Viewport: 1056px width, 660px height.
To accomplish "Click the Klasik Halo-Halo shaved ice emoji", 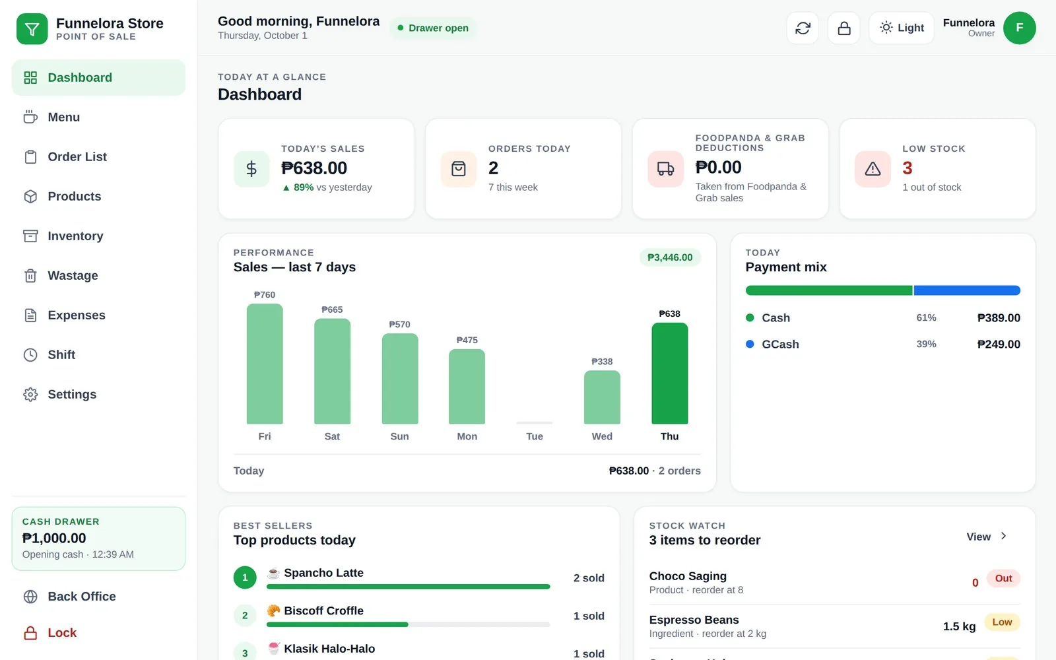I will tap(273, 649).
